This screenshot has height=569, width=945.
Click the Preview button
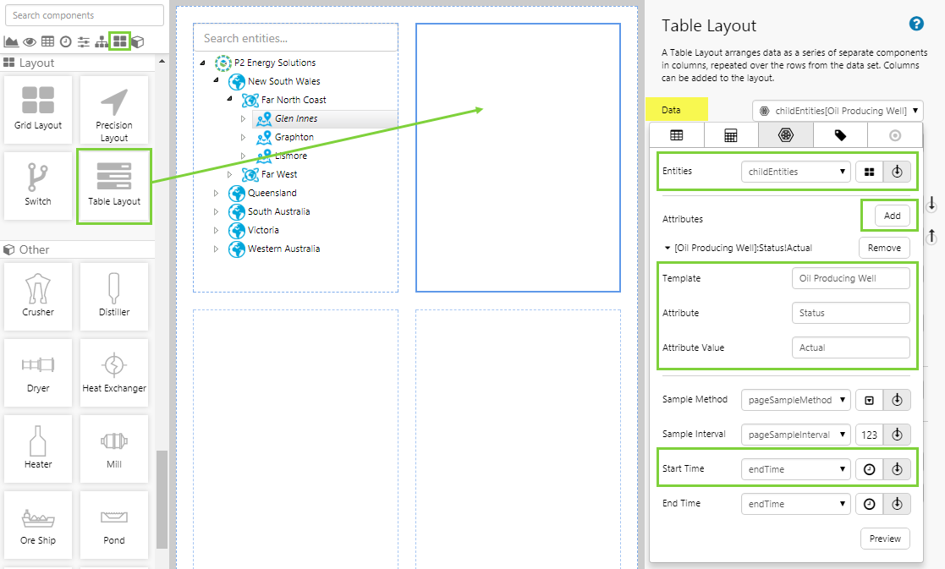point(885,539)
